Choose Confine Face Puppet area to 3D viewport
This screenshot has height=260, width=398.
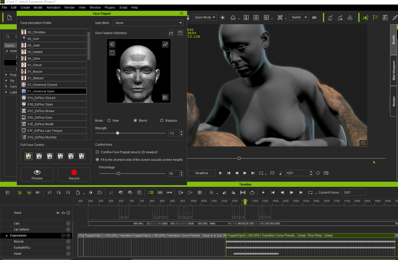[97, 152]
